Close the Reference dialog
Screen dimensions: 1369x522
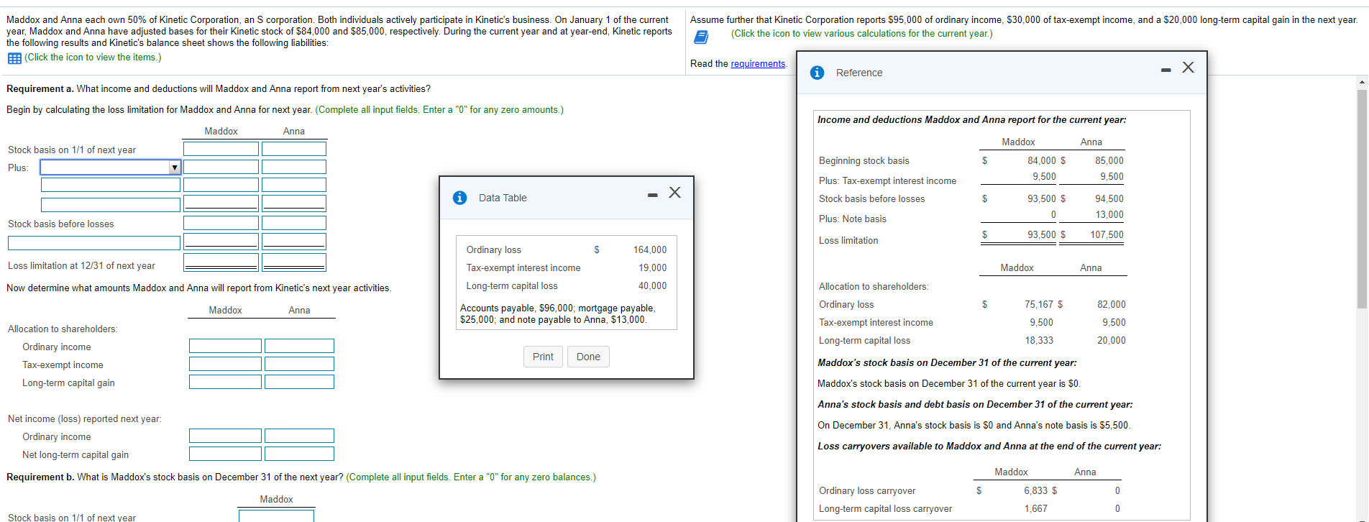(x=1188, y=67)
